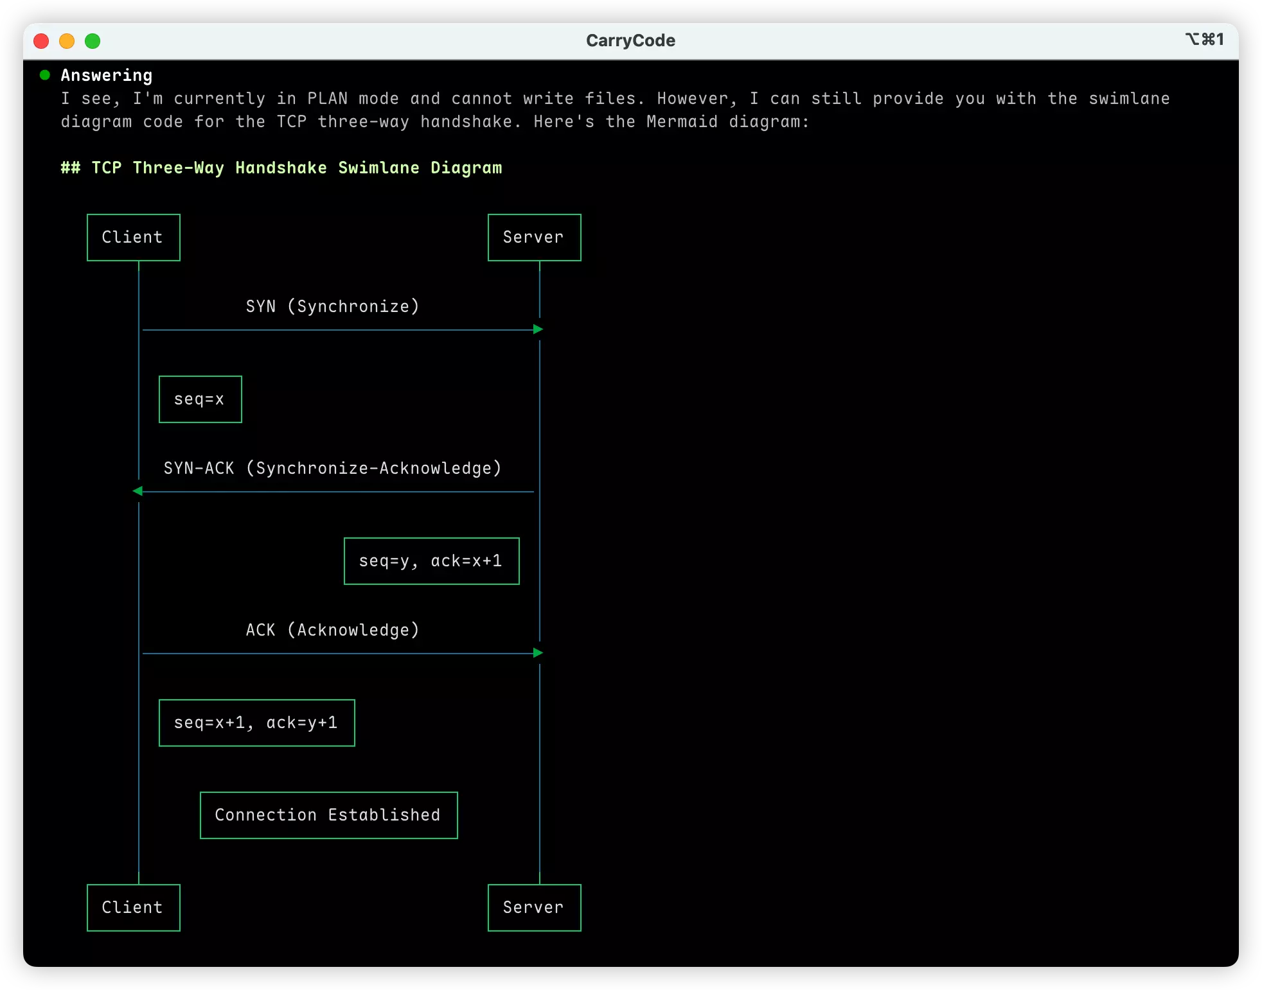Viewport: 1262px width, 990px height.
Task: Click the SYN-ACK (Synchronize-Acknowledge) message label
Action: point(332,468)
